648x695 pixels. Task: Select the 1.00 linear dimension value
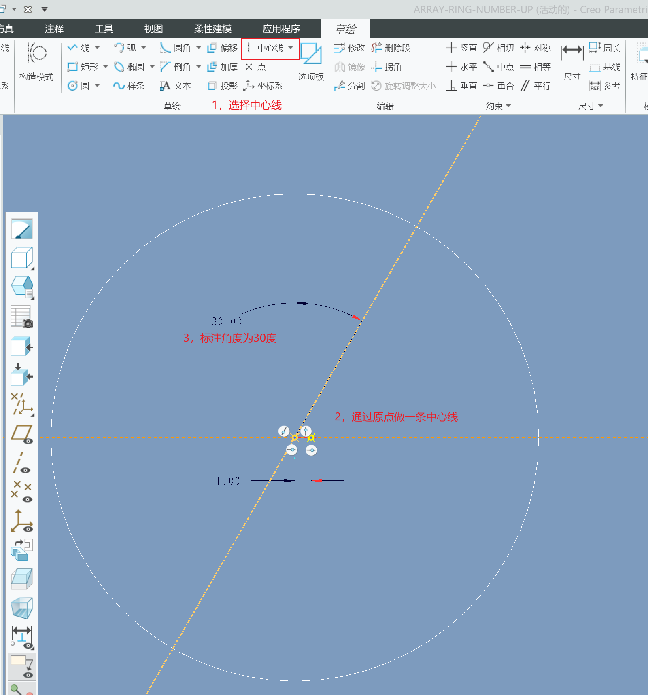coord(229,481)
